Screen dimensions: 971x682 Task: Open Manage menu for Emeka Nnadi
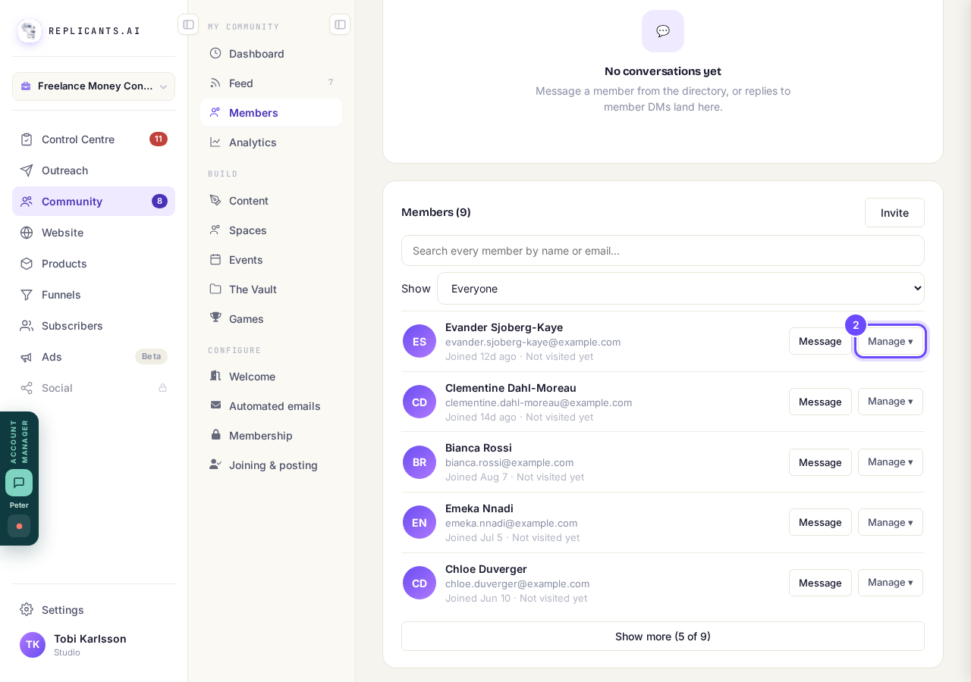(x=891, y=522)
